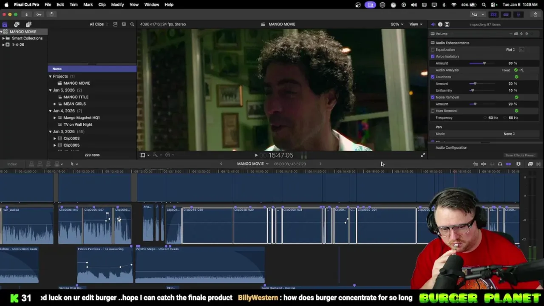Show the audio inspector speaker icon
Viewport: 544px width, 306px height.
(433, 24)
